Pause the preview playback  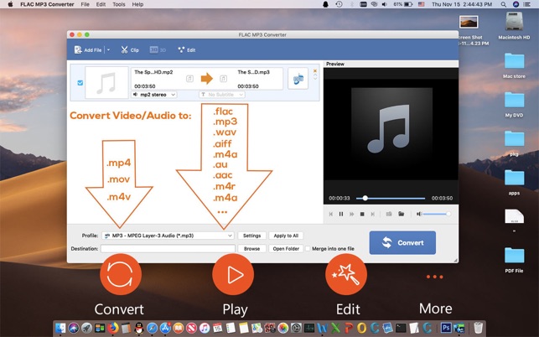(341, 214)
